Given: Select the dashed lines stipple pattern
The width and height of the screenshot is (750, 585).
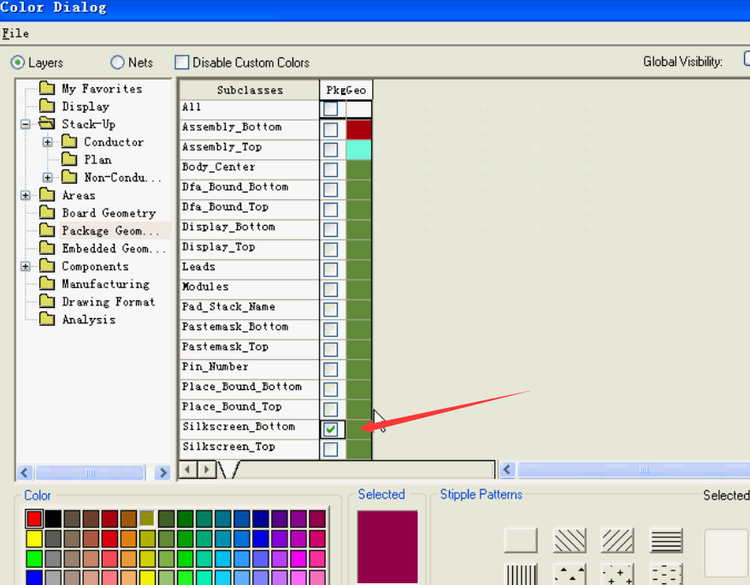Looking at the screenshot, I should (666, 574).
